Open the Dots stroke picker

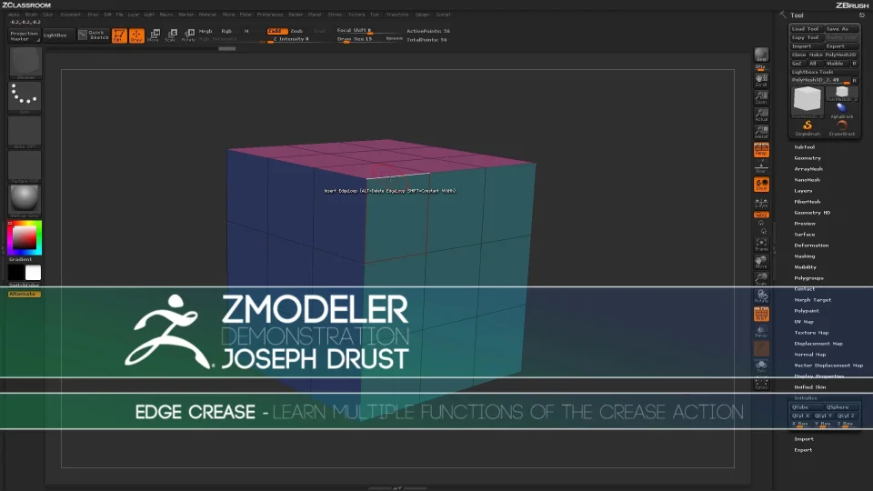[x=25, y=97]
